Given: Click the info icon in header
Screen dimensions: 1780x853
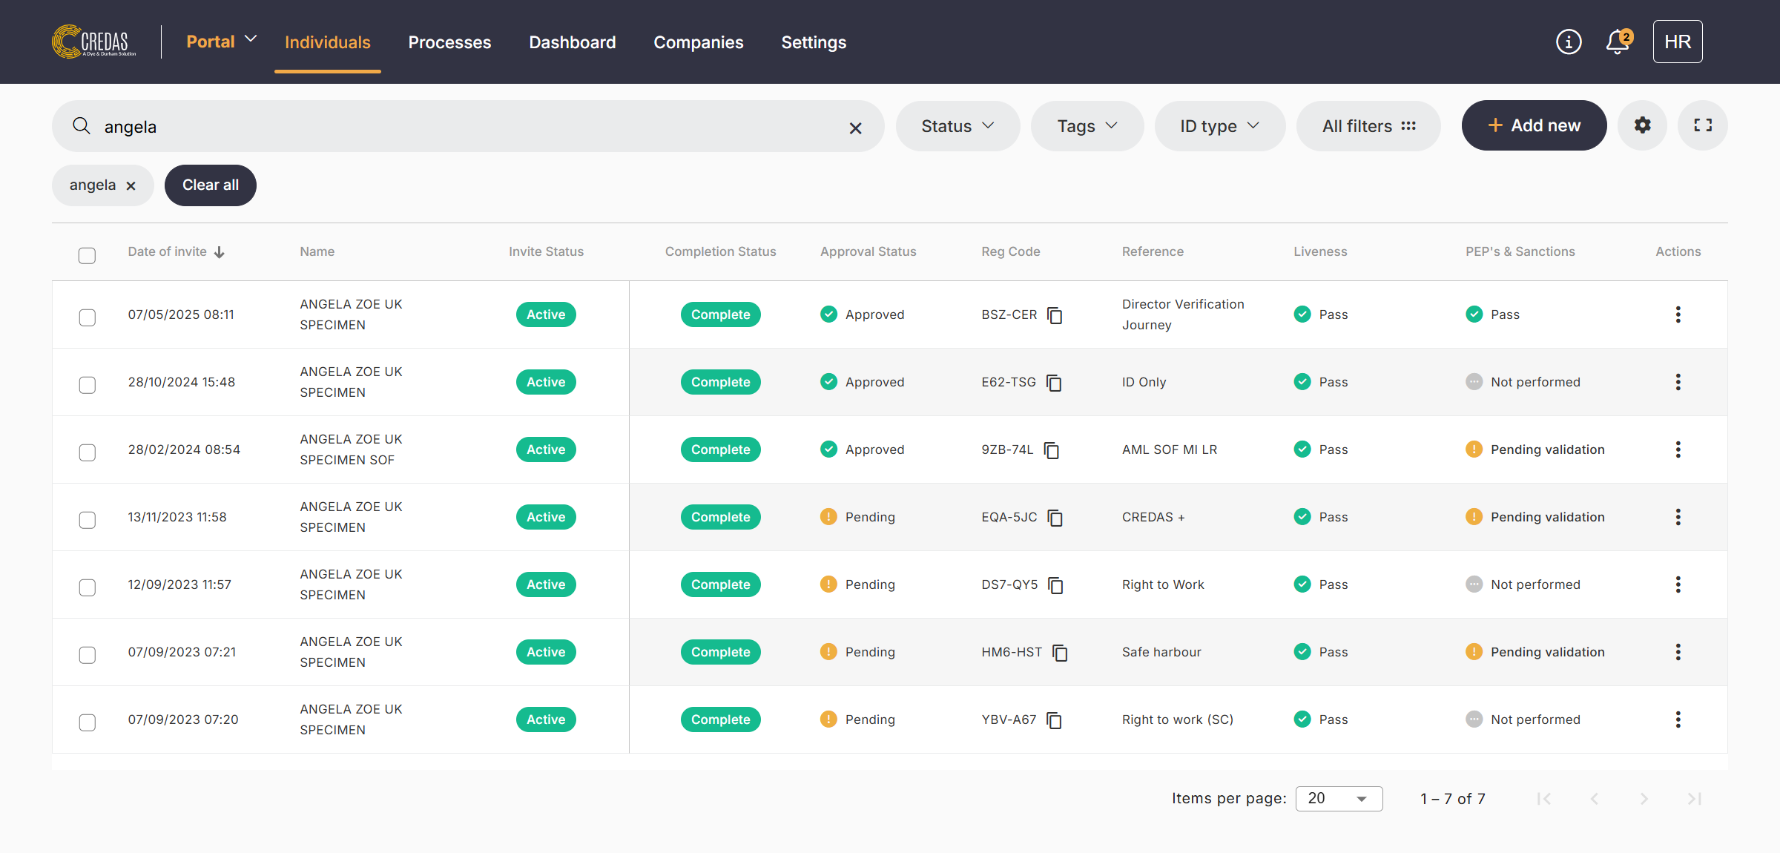Looking at the screenshot, I should pyautogui.click(x=1569, y=42).
